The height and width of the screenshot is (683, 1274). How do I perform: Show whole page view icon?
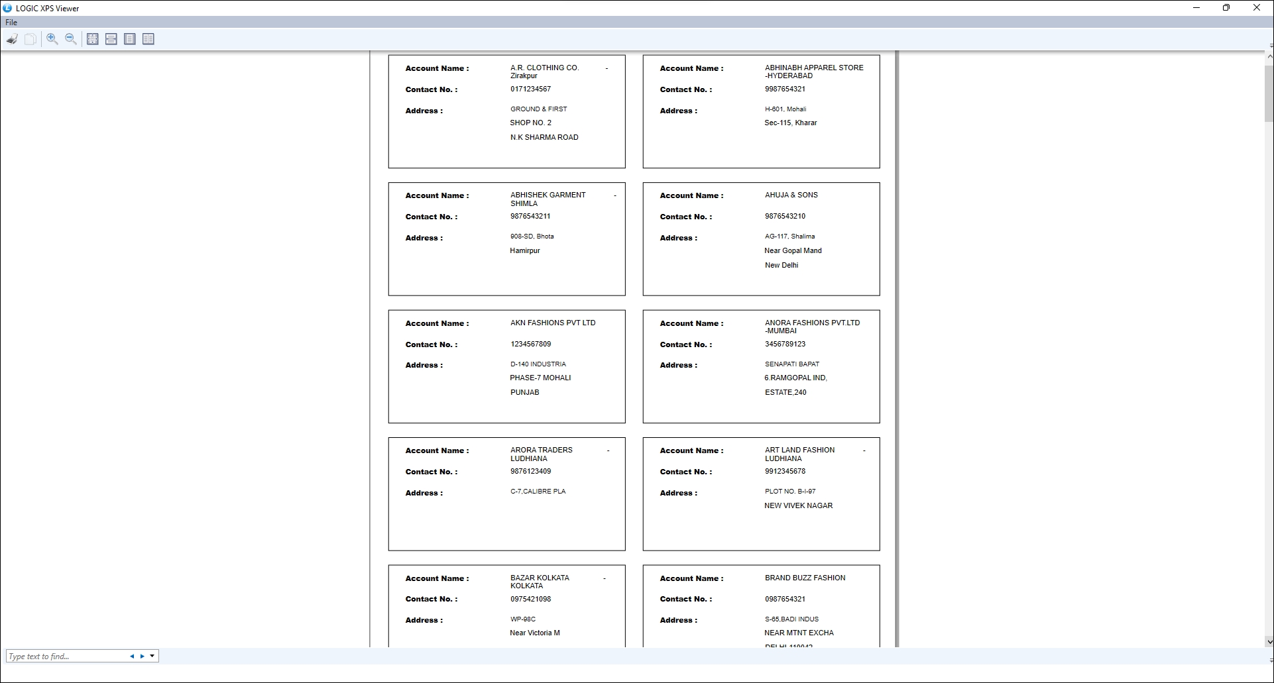pyautogui.click(x=130, y=39)
